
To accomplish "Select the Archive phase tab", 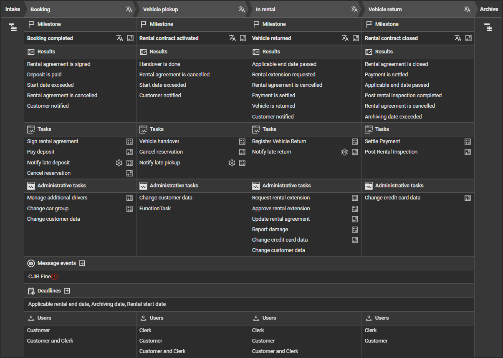I will click(489, 9).
